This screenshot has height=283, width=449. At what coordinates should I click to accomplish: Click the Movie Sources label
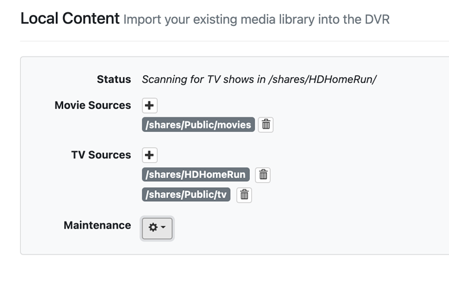click(92, 105)
